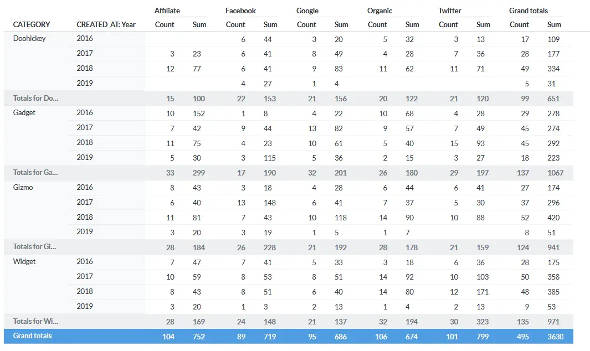Screen dimensions: 590x351
Task: Click the Totals for Doohickey subtotal row
Action: (x=289, y=98)
